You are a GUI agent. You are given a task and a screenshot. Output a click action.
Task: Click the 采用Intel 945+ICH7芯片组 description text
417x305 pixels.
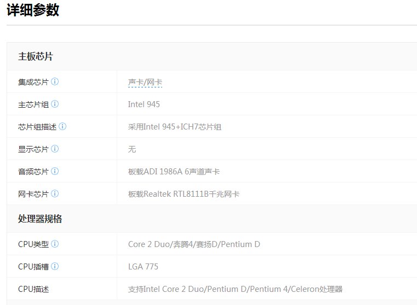174,127
